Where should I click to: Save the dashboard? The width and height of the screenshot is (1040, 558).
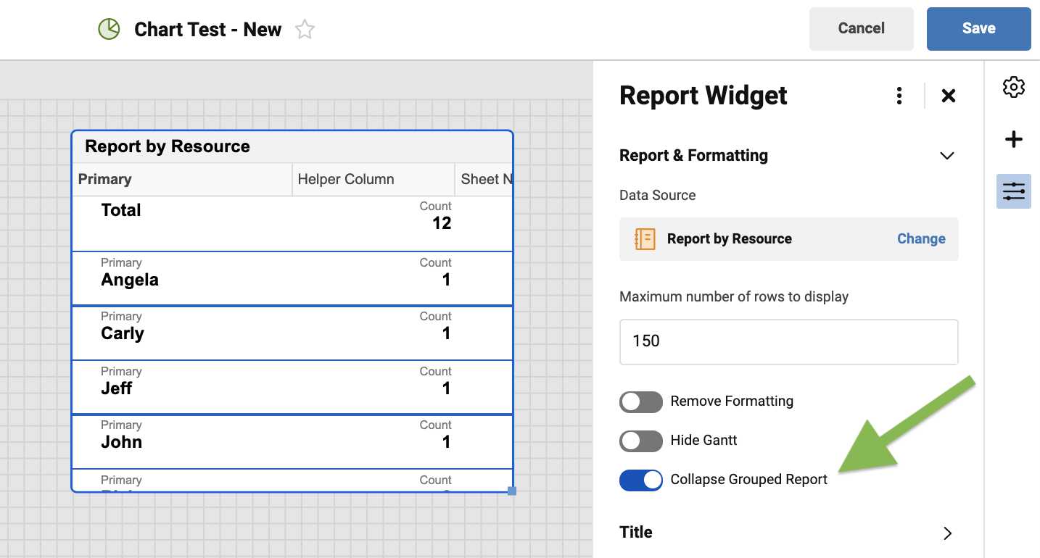pyautogui.click(x=978, y=28)
